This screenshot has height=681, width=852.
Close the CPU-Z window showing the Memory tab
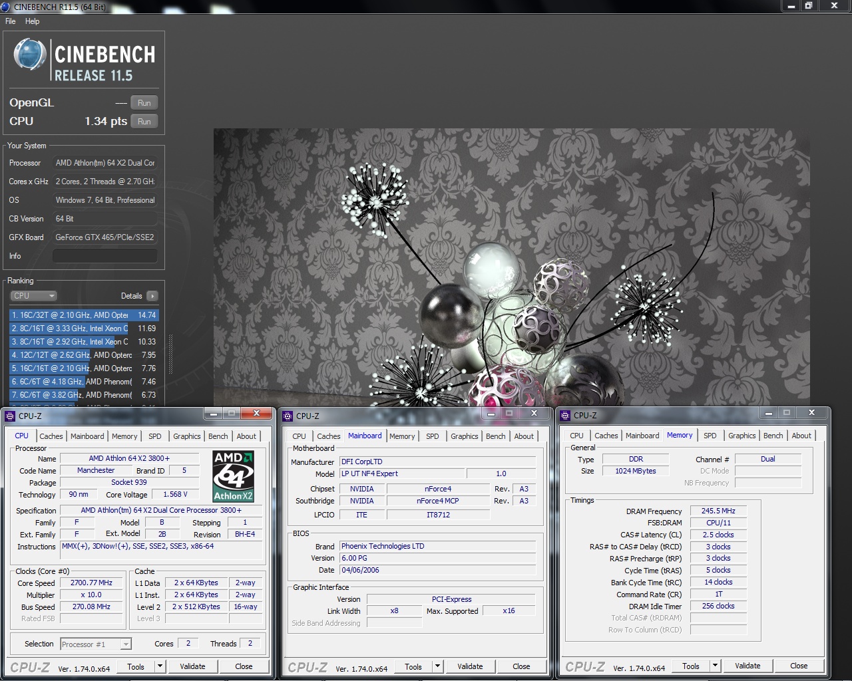click(812, 413)
